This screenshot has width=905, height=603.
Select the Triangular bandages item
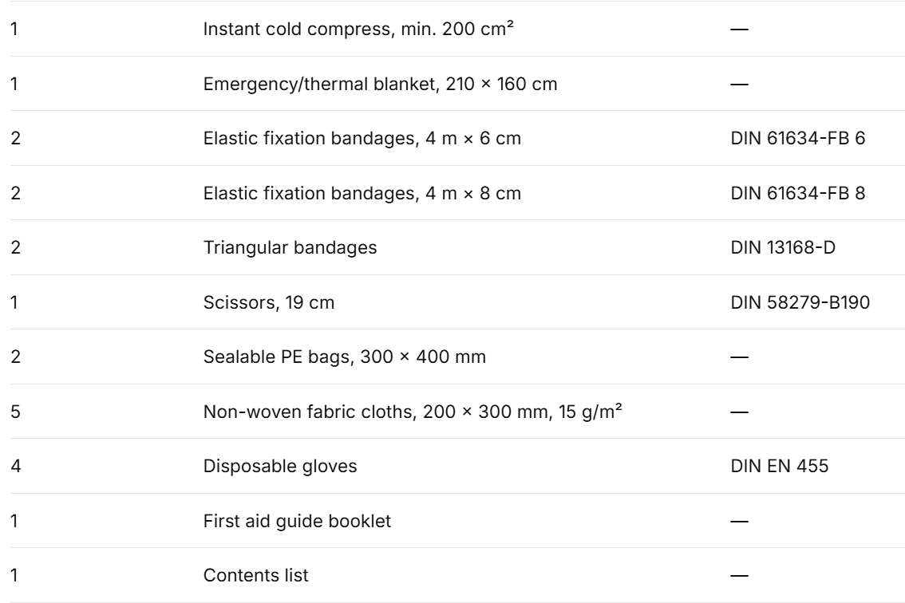290,247
